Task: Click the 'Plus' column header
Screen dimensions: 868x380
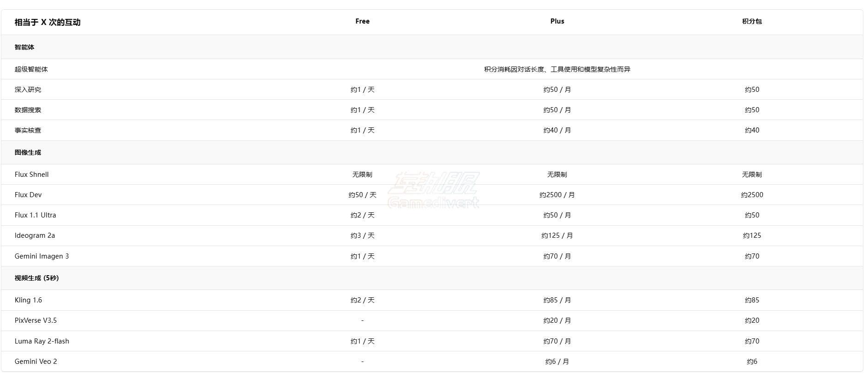Action: pos(557,21)
